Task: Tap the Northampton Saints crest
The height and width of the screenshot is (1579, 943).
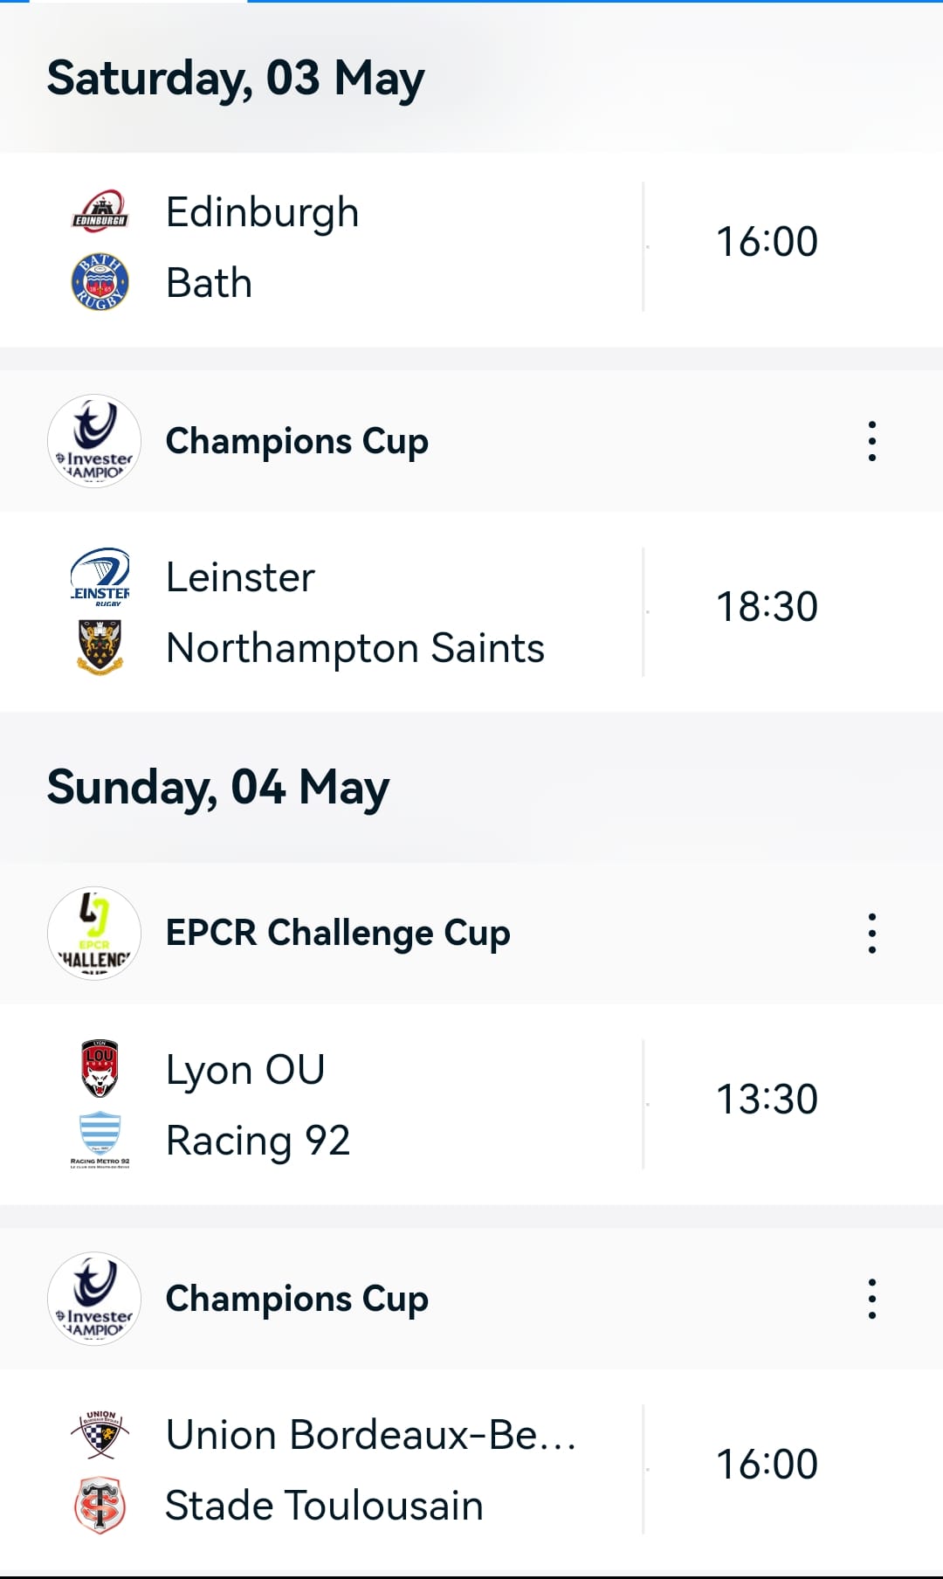Action: (100, 647)
